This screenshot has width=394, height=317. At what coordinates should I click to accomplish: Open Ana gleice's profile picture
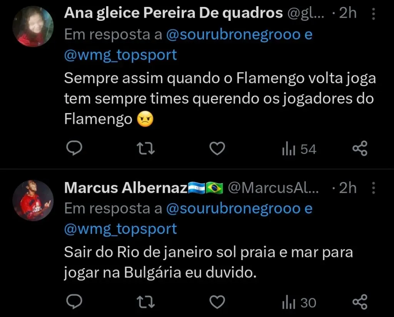(33, 26)
